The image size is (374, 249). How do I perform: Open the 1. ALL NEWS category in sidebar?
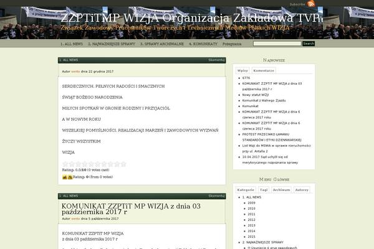click(x=252, y=197)
